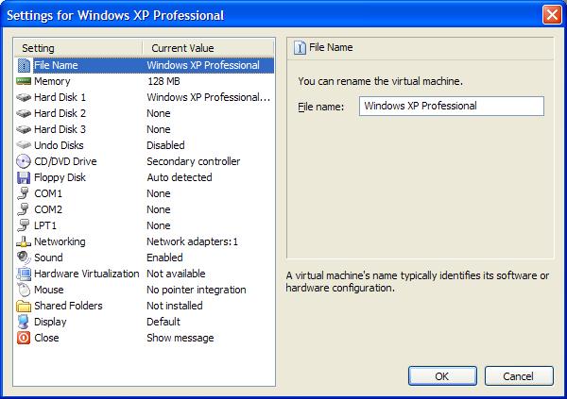Click the Display monitor icon
This screenshot has width=567, height=399.
[24, 322]
